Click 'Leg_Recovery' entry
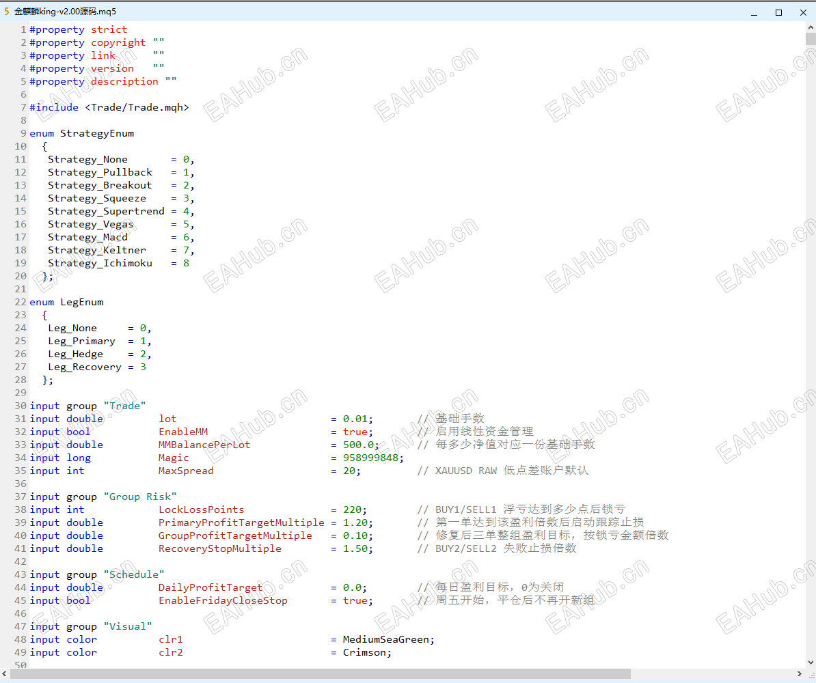The width and height of the screenshot is (816, 683). coord(84,367)
